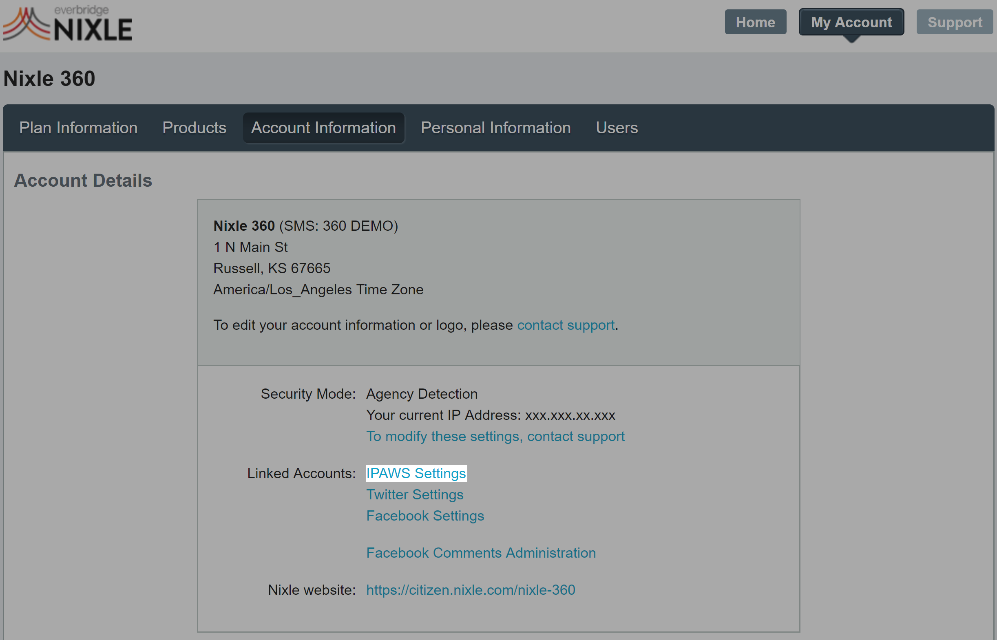Click 'Account Details' section heading
997x640 pixels.
(83, 180)
